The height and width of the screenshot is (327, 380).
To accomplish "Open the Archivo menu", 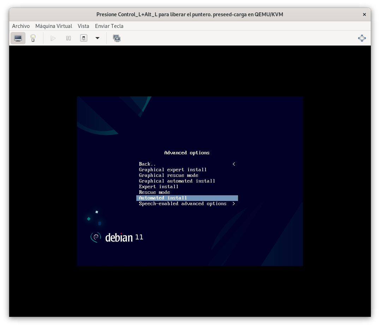I will coord(21,26).
